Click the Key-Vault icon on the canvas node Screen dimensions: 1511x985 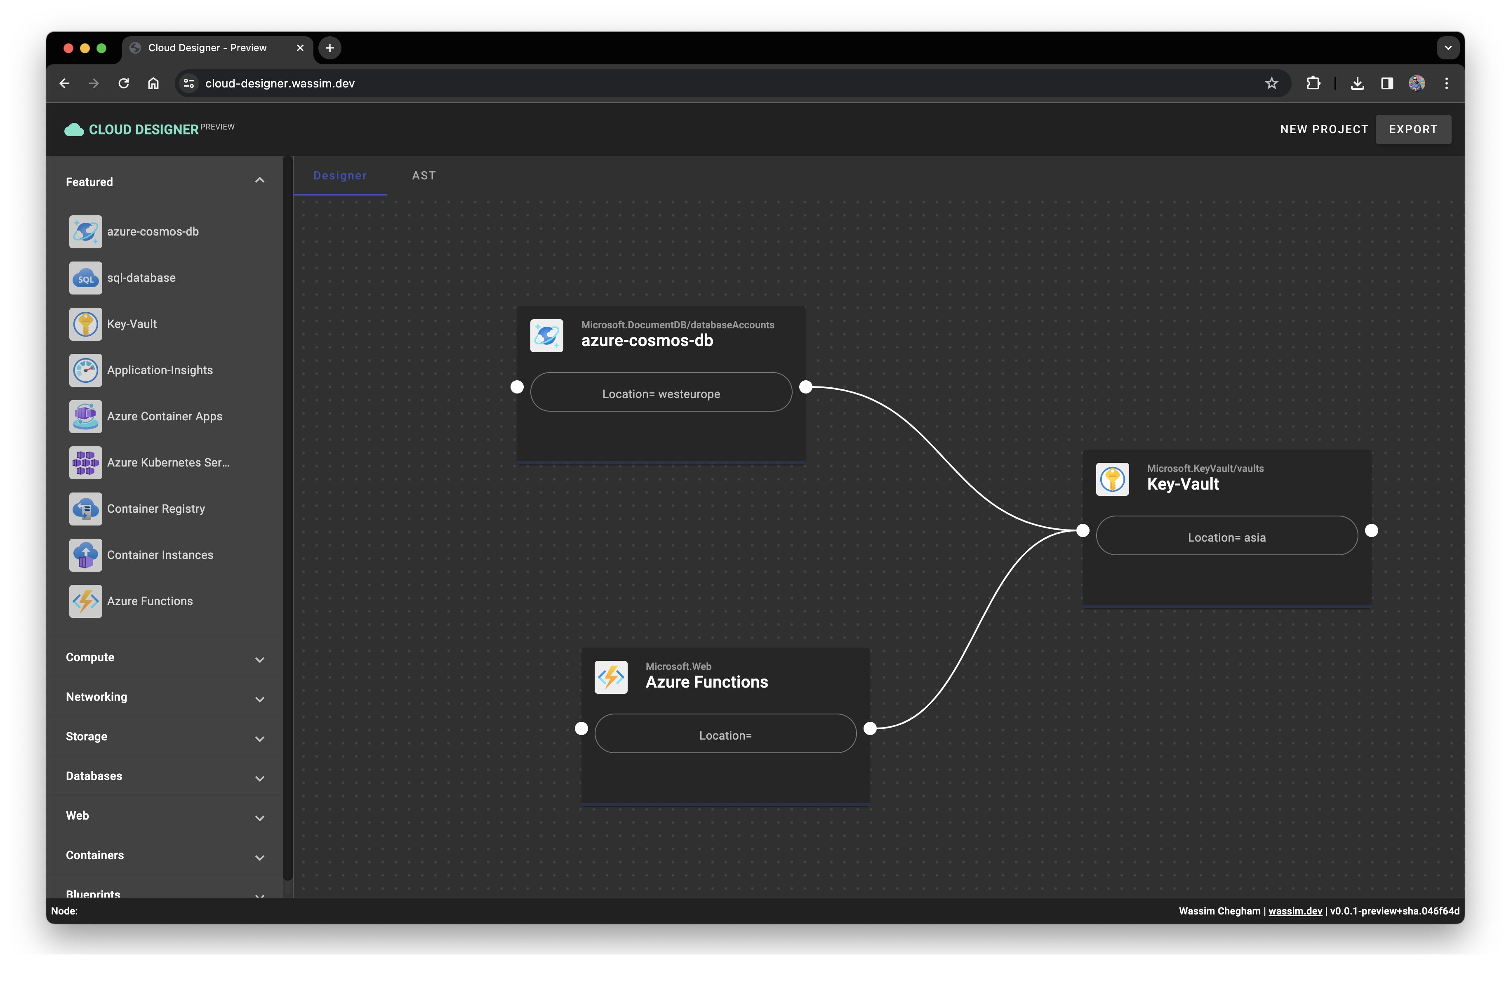(1112, 479)
